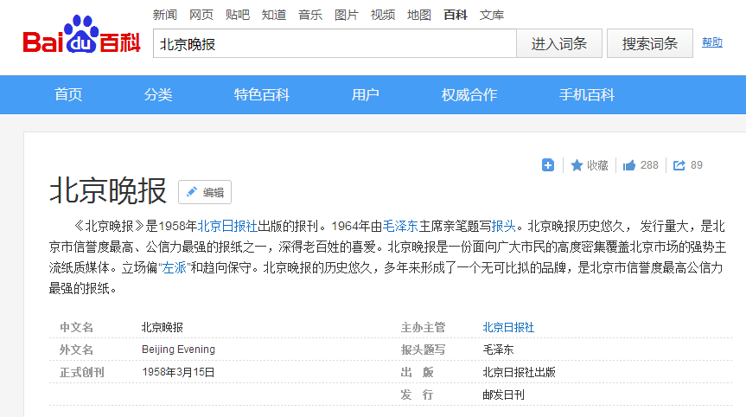This screenshot has height=417, width=746.
Task: Click the share count 89
Action: tap(697, 165)
